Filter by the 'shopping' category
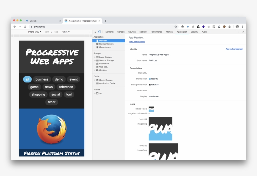The height and width of the screenshot is (176, 257). click(x=38, y=94)
